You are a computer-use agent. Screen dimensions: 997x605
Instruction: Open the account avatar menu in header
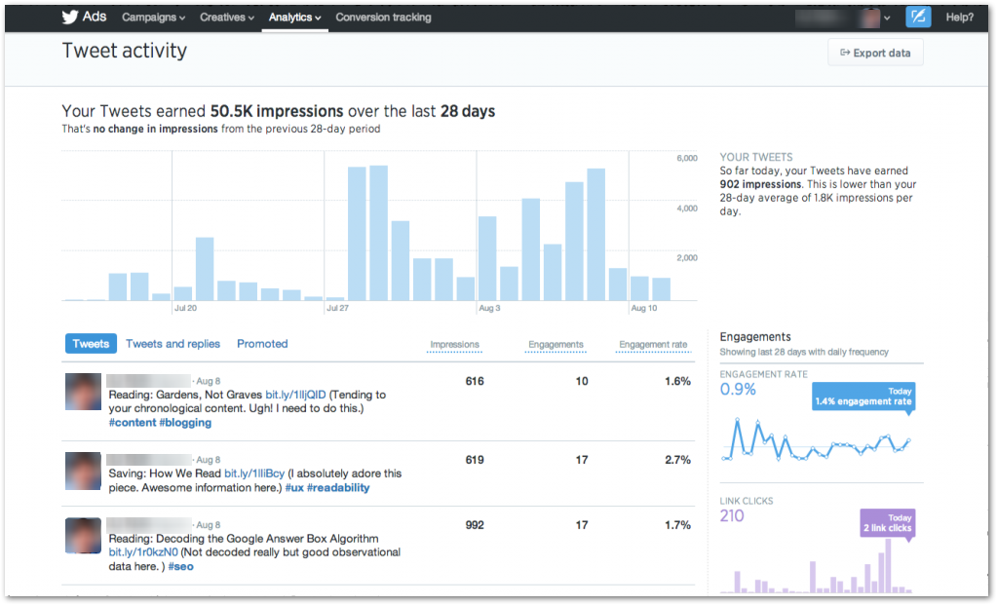(875, 18)
